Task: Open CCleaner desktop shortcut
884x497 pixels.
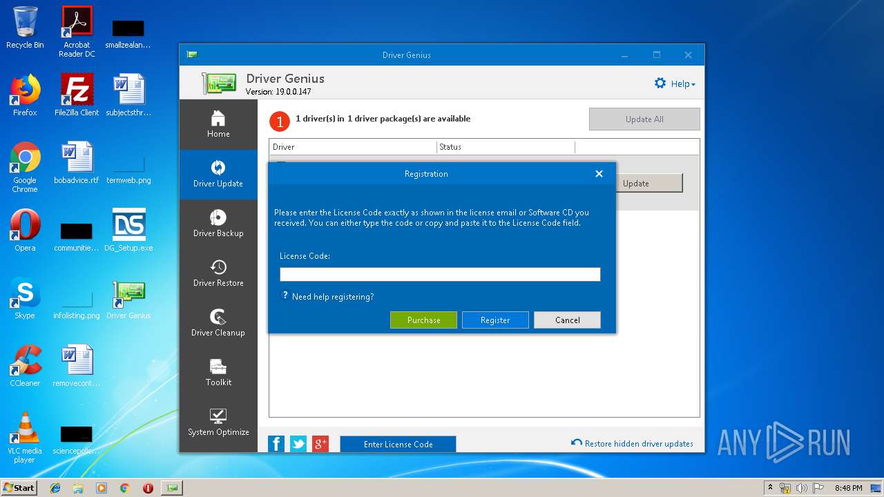Action: click(x=25, y=366)
